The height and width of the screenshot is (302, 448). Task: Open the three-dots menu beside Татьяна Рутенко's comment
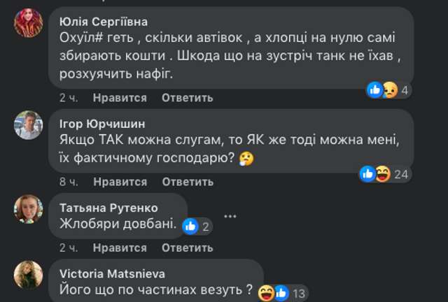point(230,216)
